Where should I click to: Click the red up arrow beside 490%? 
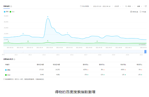point(125,70)
